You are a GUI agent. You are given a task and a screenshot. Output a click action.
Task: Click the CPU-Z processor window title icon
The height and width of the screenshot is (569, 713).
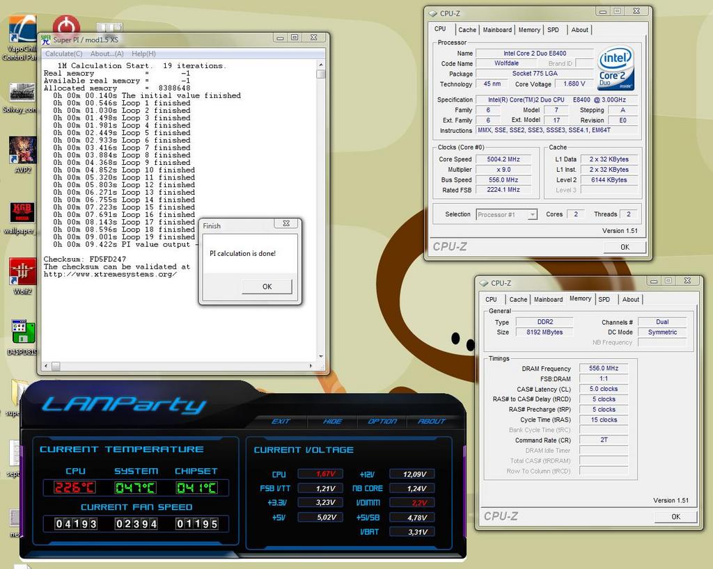click(432, 14)
